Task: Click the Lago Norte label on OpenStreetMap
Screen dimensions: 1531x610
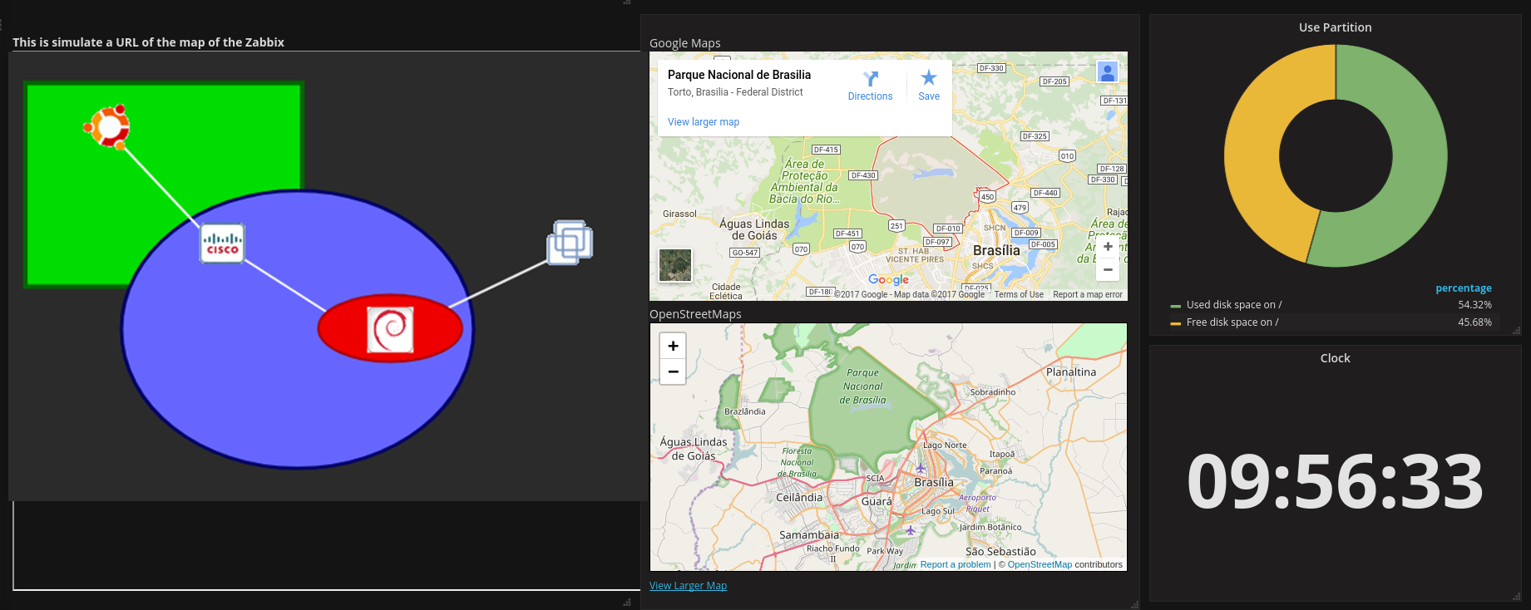Action: coord(945,445)
